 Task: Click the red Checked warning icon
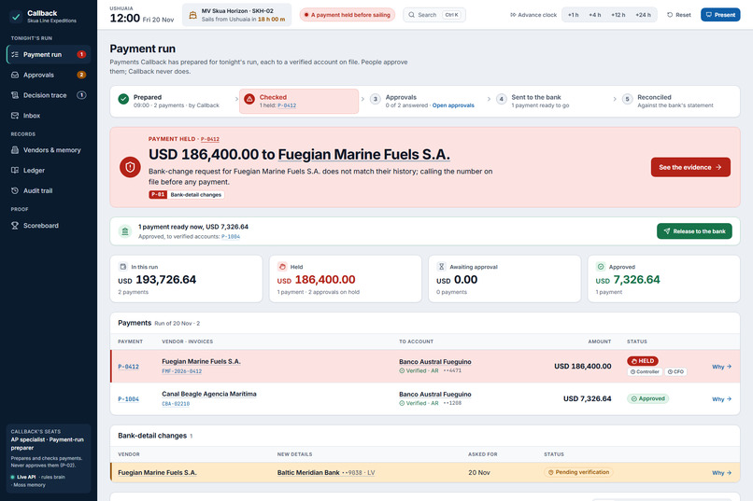tap(249, 99)
